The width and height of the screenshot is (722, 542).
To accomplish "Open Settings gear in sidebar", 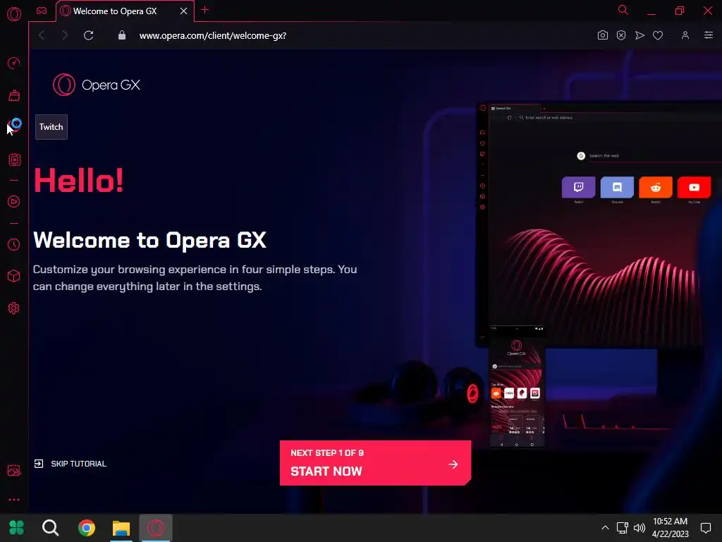I will point(14,308).
